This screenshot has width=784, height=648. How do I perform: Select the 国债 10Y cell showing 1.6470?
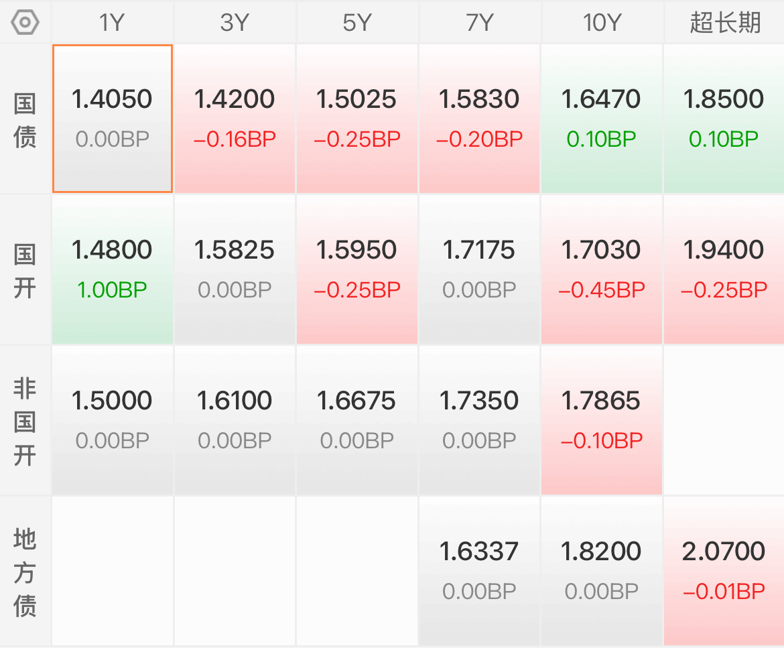(x=602, y=119)
